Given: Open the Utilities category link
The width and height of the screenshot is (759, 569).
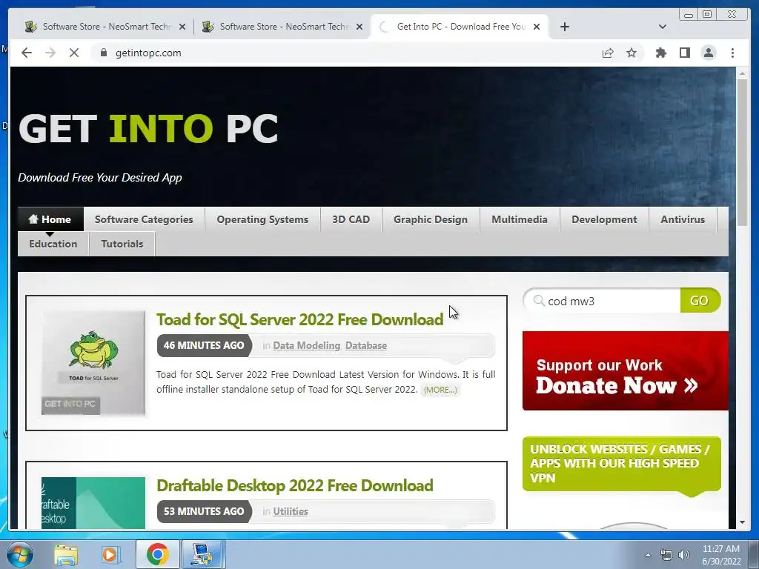Looking at the screenshot, I should click(x=291, y=511).
